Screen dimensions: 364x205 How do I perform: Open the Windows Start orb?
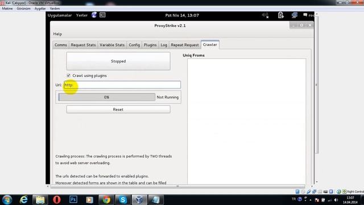click(7, 200)
